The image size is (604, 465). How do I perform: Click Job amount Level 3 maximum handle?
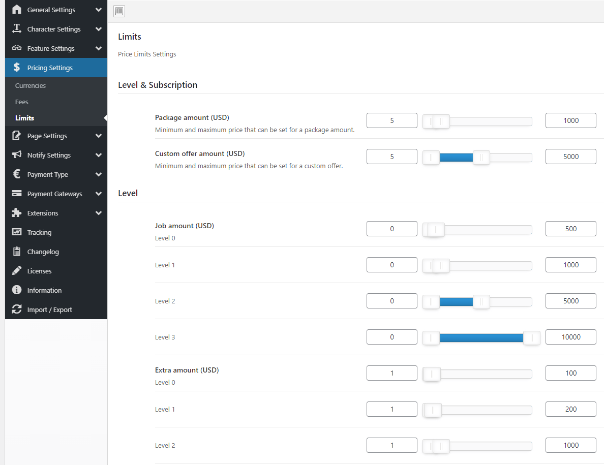pos(532,338)
